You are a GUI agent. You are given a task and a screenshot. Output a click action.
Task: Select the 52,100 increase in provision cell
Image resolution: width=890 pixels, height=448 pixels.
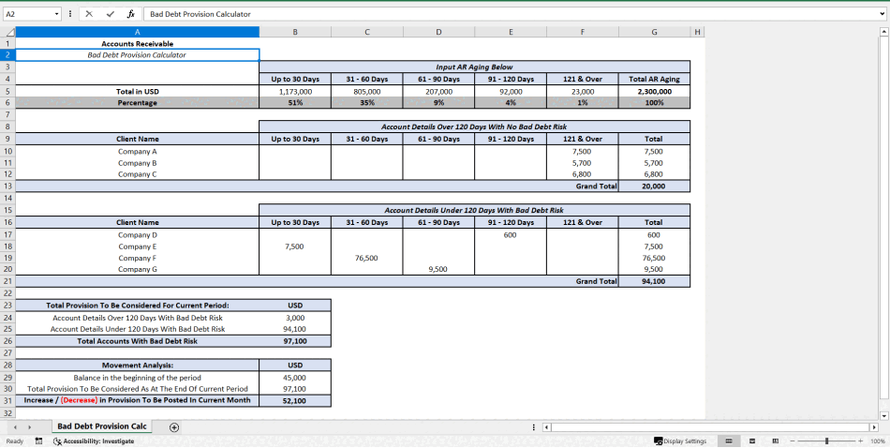pos(295,401)
